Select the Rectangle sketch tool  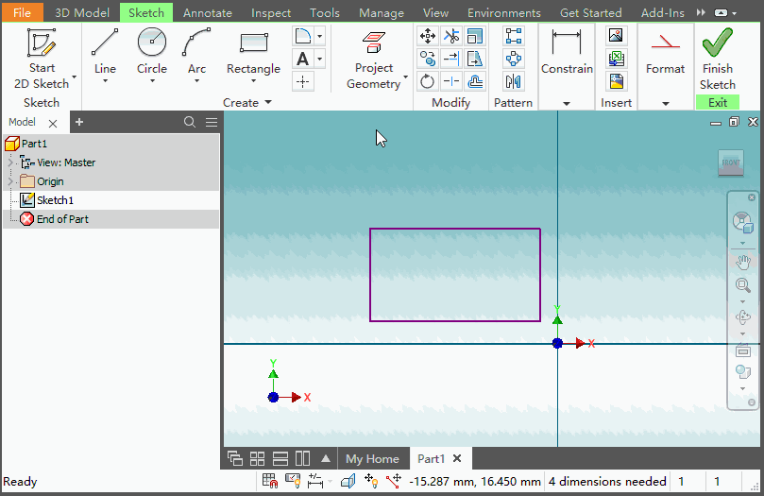(x=253, y=51)
